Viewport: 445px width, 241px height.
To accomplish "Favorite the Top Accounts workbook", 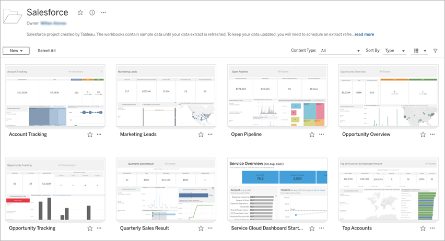I will pyautogui.click(x=423, y=228).
